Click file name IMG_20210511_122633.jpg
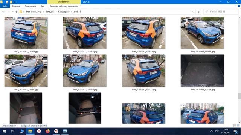The image size is (241, 135). [203, 52]
